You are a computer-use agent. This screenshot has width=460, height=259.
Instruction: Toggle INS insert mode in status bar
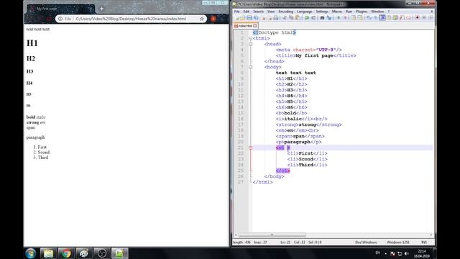424,242
